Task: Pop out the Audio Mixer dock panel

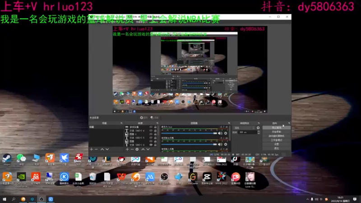Action: tap(229, 123)
